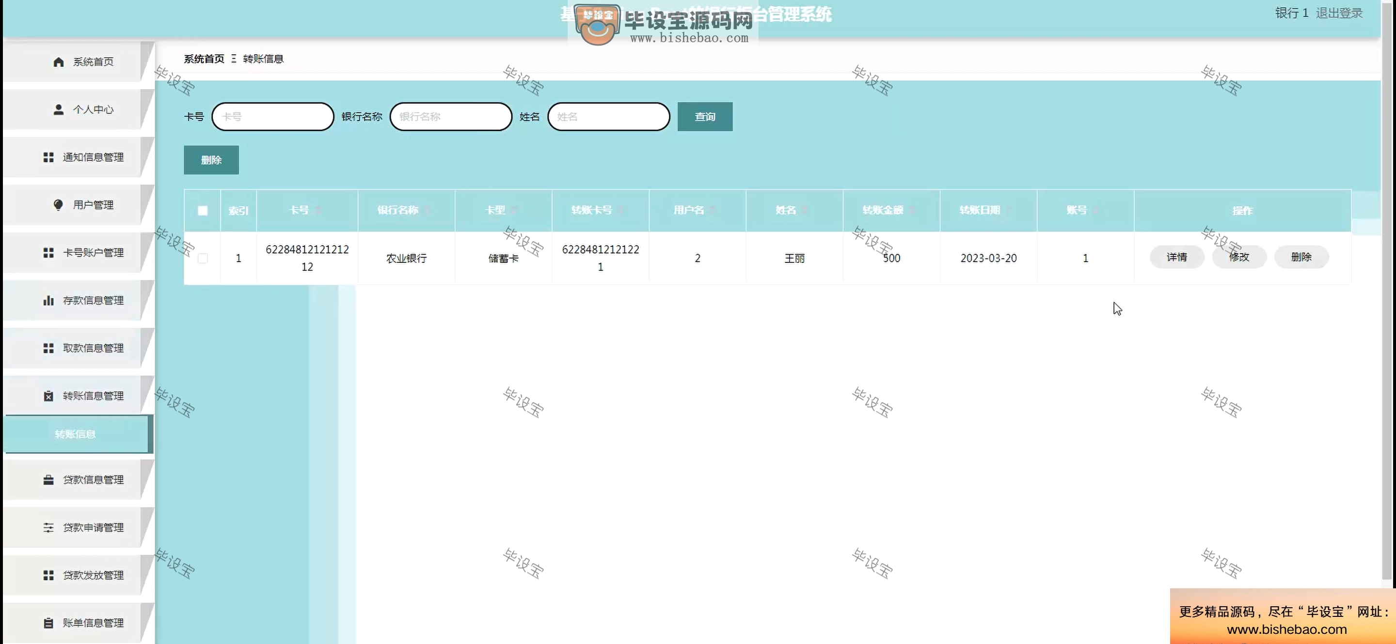The height and width of the screenshot is (644, 1396).
Task: Expand 用户管理 via its bulb icon
Action: coord(59,204)
